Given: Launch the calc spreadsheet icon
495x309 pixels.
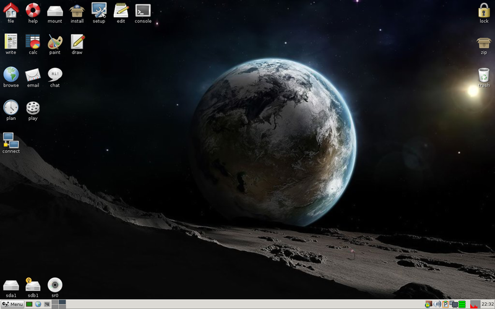Looking at the screenshot, I should point(33,44).
